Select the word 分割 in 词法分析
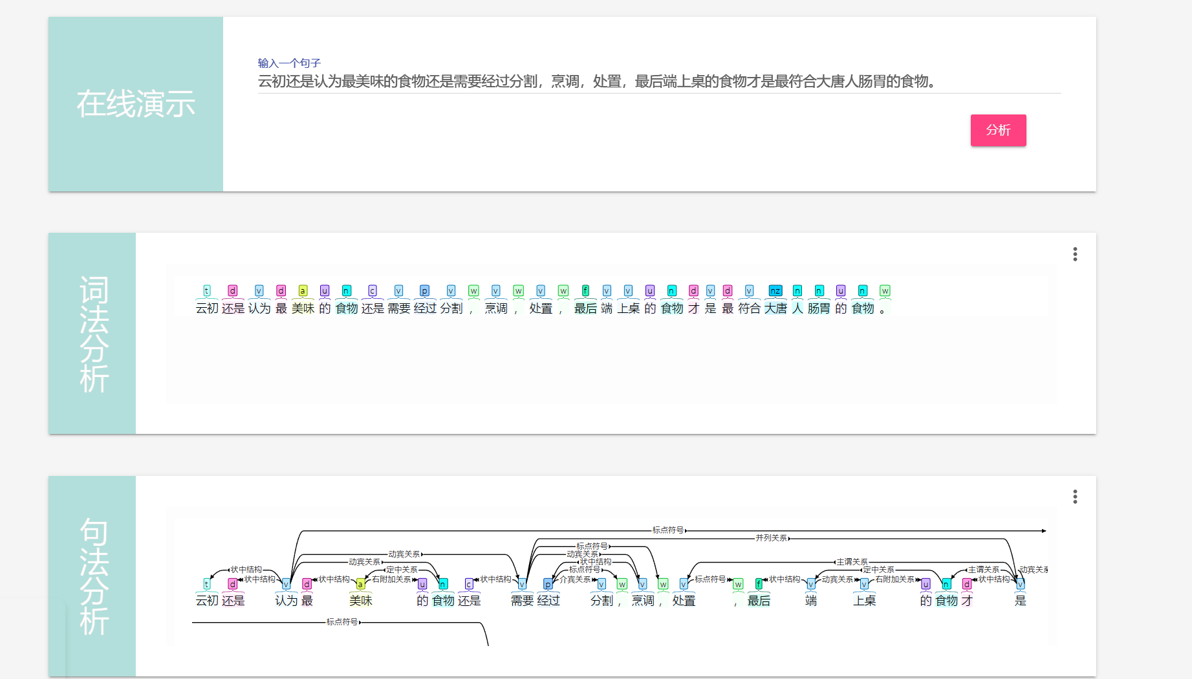 [x=451, y=308]
